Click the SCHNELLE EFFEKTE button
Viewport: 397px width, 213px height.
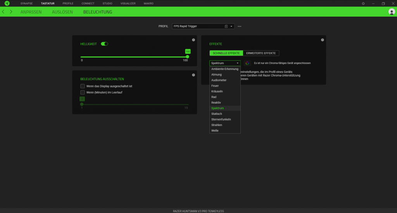226,53
